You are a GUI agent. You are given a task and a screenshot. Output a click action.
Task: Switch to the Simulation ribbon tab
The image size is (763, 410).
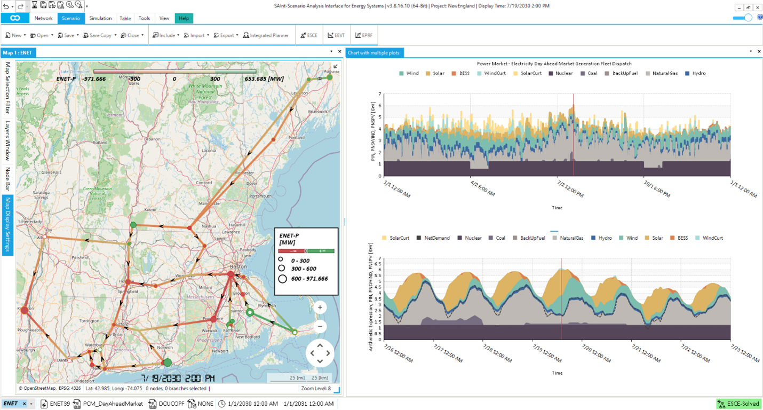pos(100,18)
